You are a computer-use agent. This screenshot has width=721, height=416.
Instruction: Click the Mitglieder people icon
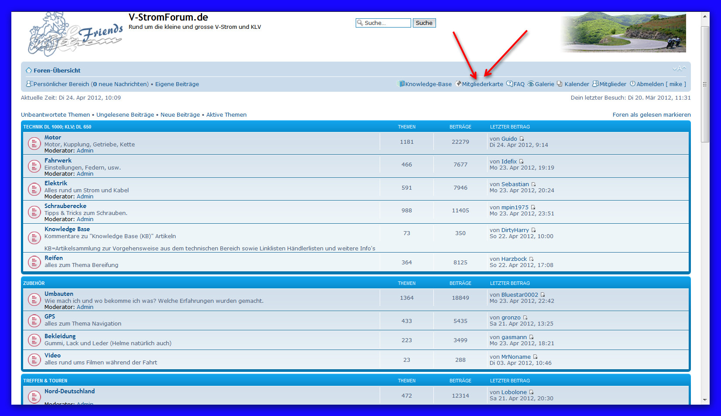pyautogui.click(x=595, y=84)
